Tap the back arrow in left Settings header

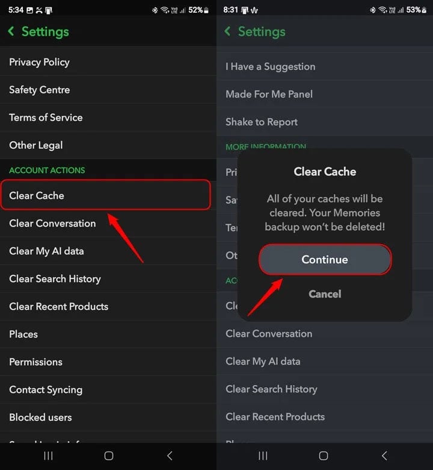tap(11, 31)
